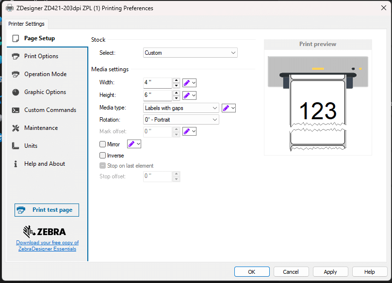The width and height of the screenshot is (392, 283).
Task: Click the Print preview label image
Action: (318, 104)
